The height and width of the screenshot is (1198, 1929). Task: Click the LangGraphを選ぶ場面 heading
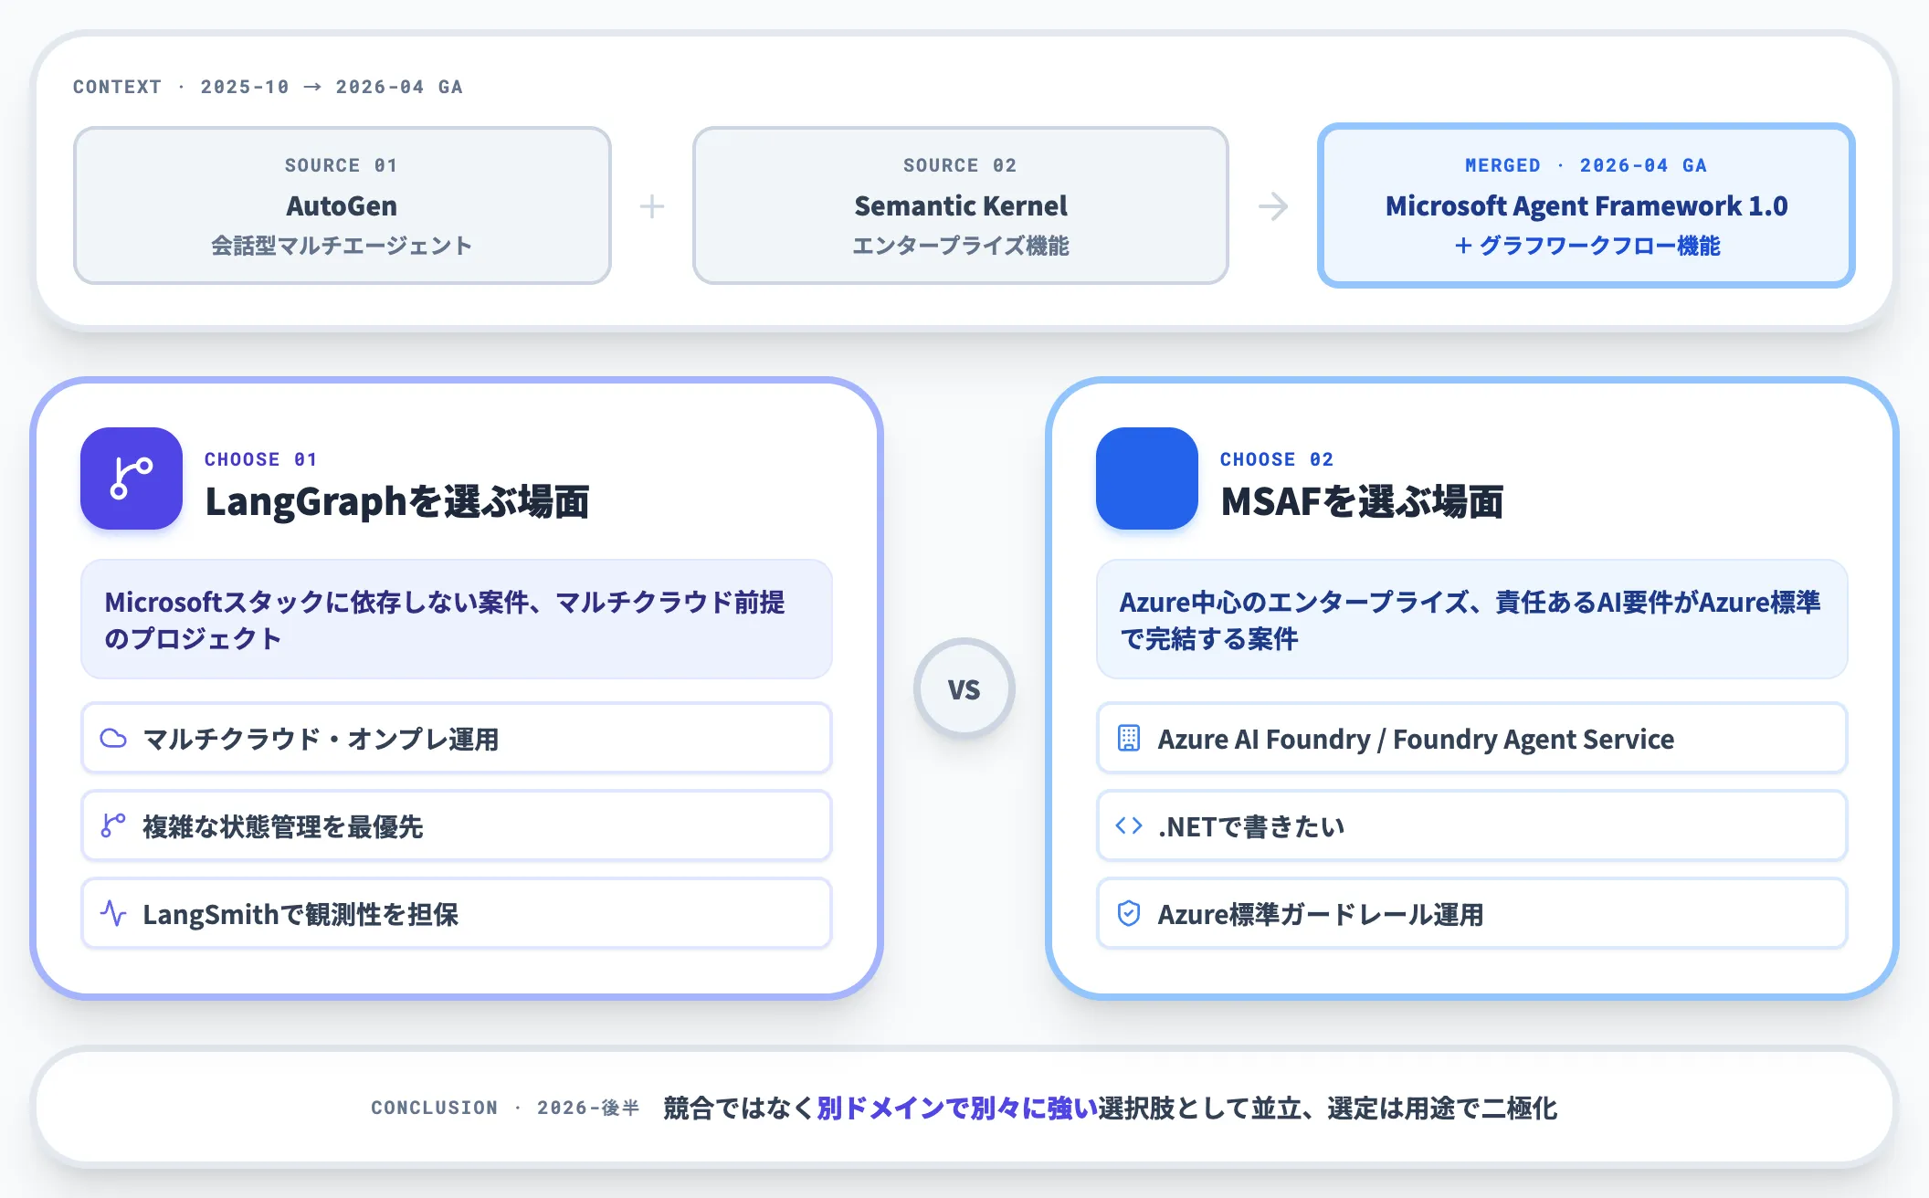point(397,502)
